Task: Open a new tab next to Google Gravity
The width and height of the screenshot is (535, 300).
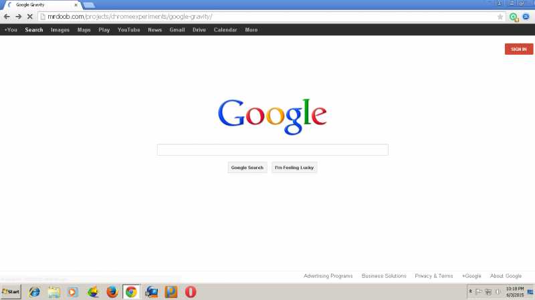Action: 89,5
